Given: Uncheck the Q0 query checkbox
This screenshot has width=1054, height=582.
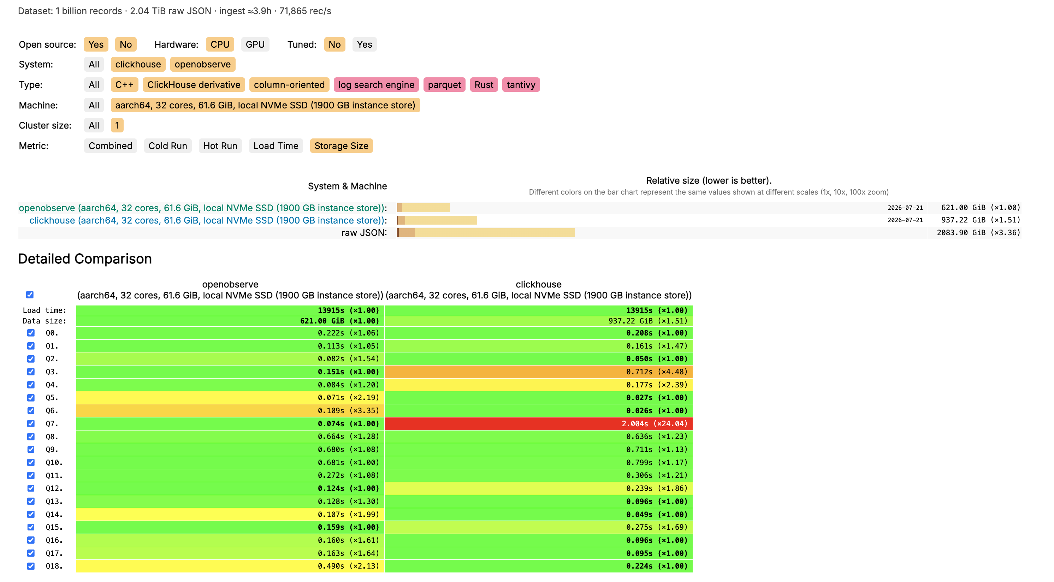Looking at the screenshot, I should coord(31,333).
